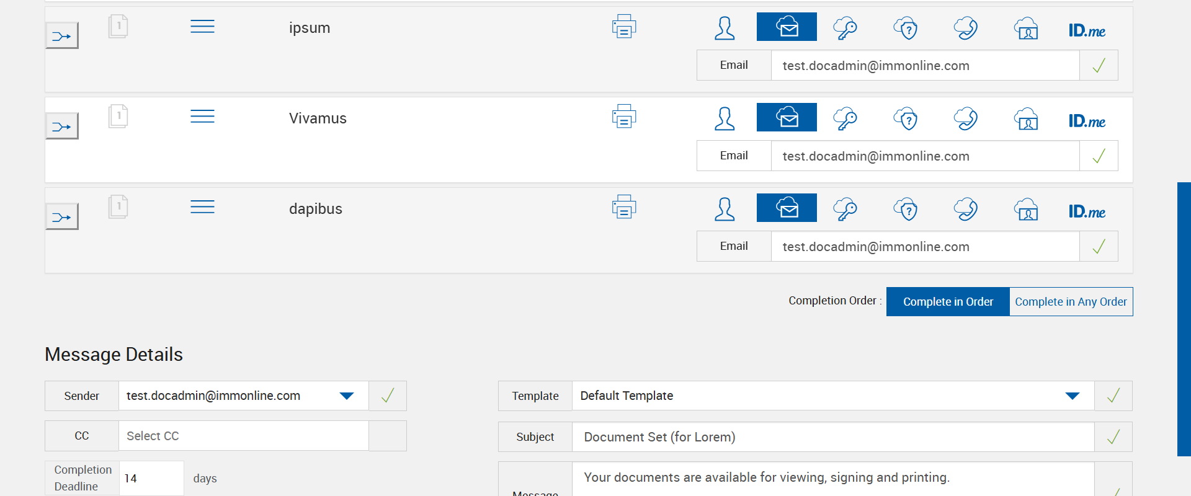Screen dimensions: 1191x496
Task: Select the email delivery icon for dapibus
Action: (x=787, y=208)
